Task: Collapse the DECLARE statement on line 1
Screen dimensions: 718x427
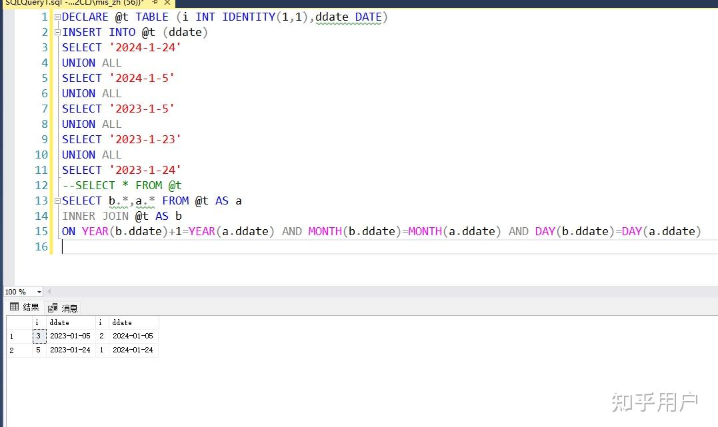Action: (58, 17)
